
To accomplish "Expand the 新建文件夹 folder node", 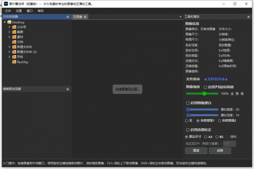I will tap(9, 47).
